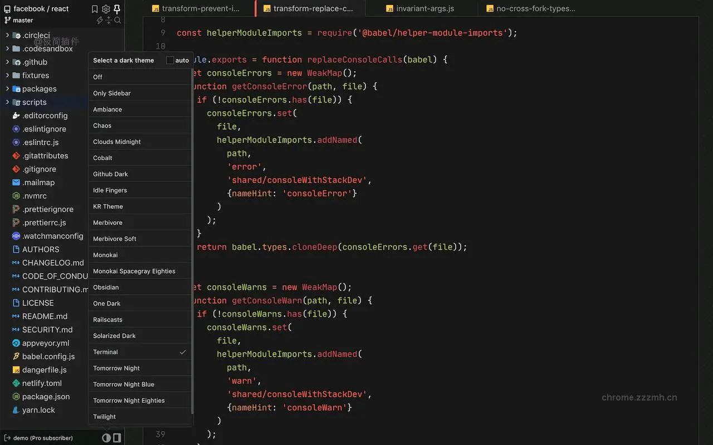Screen dimensions: 713x445
Task: Open the Octotree settings gear icon
Action: point(105,9)
